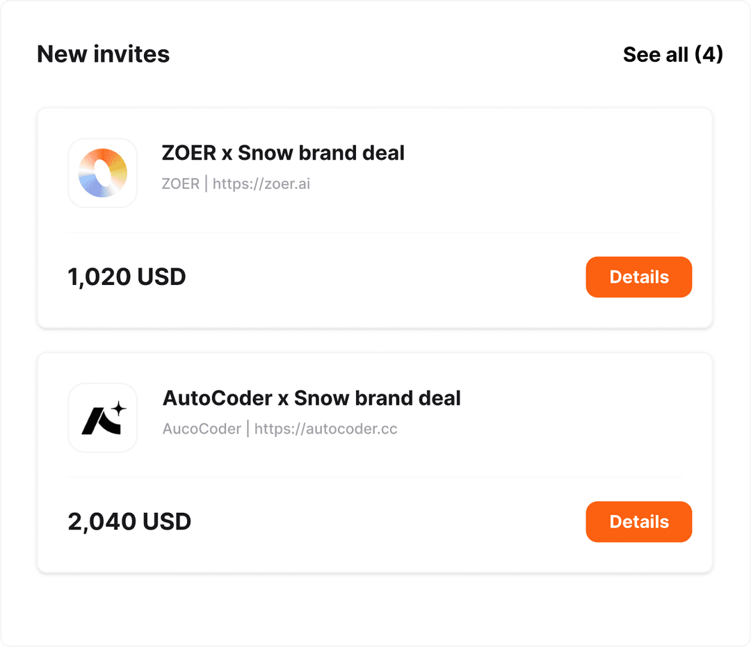Select the ZOER x Snow brand deal title
751x647 pixels.
283,153
